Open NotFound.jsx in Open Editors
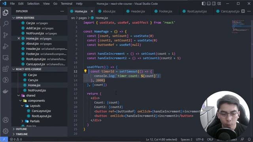Image resolution: width=253 pixels, height=142 pixels. [39, 33]
